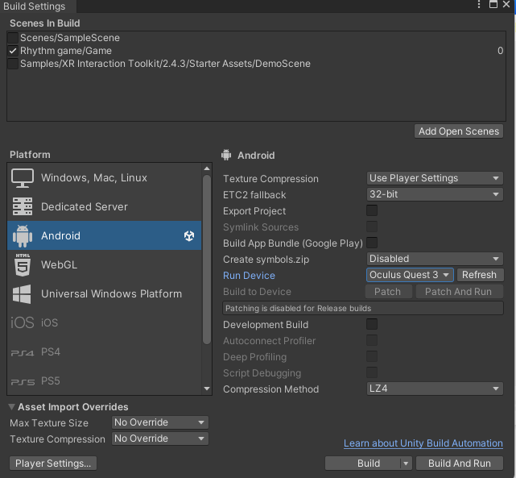This screenshot has height=478, width=516.
Task: Collapse Asset Import Overrides section
Action: [11, 407]
